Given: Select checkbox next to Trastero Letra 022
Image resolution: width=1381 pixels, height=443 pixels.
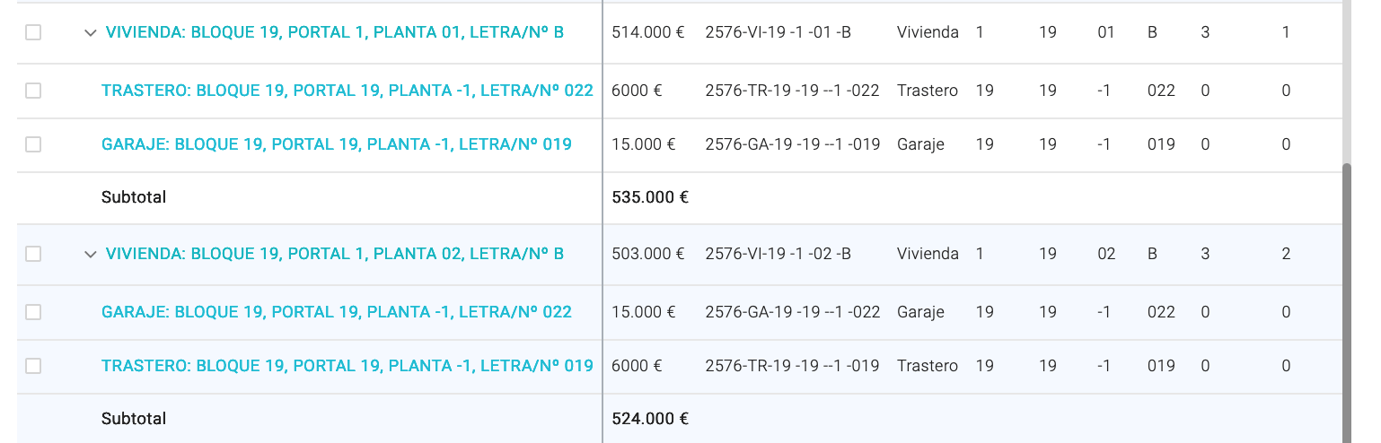Looking at the screenshot, I should [33, 91].
